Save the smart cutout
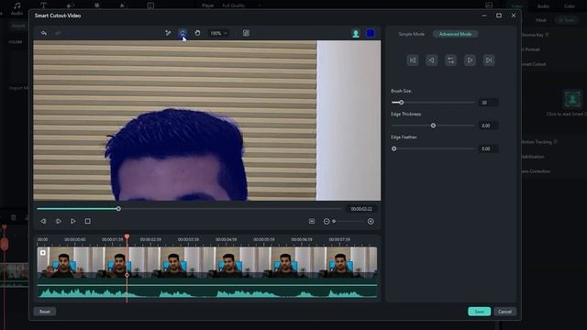This screenshot has width=587, height=330. [x=479, y=312]
